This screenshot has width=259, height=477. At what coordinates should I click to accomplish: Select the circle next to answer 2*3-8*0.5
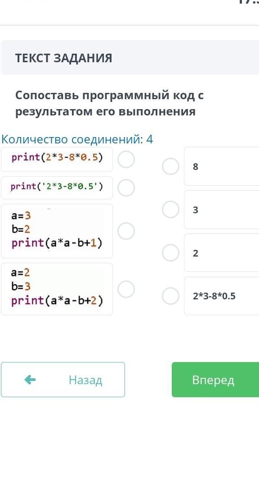(171, 296)
